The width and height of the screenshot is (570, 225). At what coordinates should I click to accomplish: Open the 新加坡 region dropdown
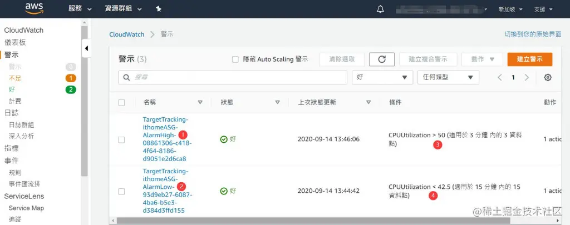click(x=510, y=9)
